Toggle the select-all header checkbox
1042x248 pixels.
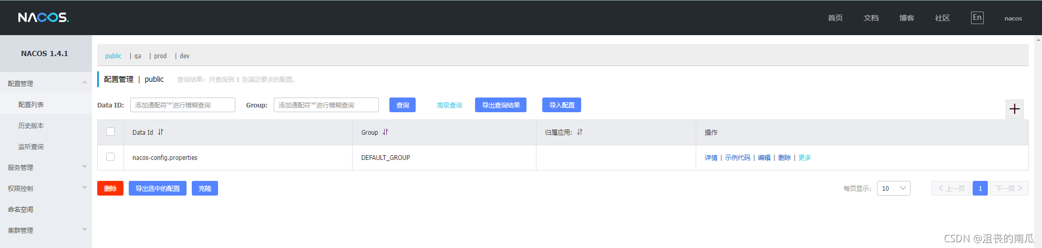click(x=110, y=132)
